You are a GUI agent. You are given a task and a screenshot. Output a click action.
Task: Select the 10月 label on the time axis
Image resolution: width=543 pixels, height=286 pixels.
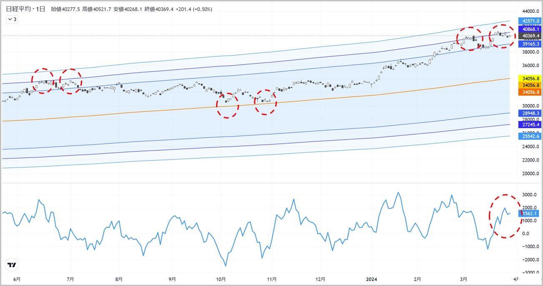[x=221, y=279]
